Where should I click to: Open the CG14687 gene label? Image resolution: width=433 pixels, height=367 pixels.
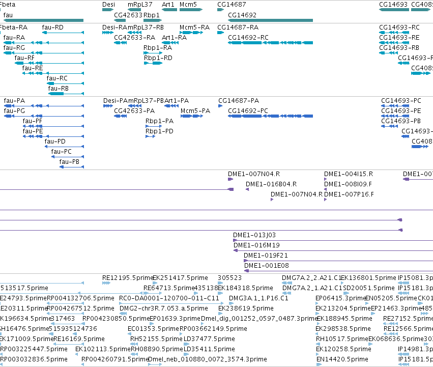[232, 5]
